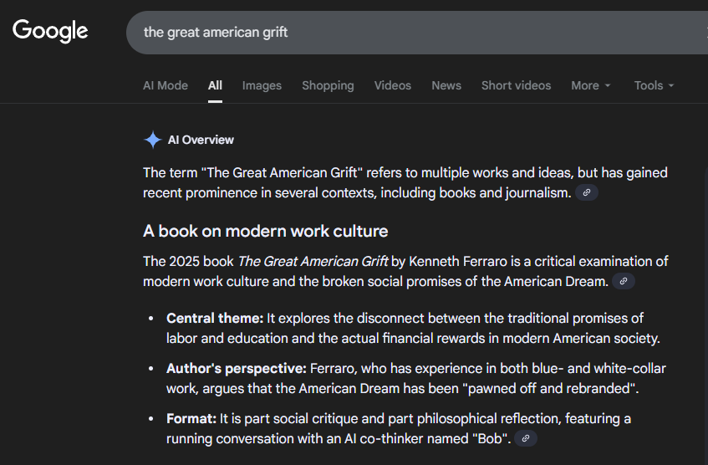Click heading 'A book on modern work culture'
708x465 pixels.
(x=266, y=232)
